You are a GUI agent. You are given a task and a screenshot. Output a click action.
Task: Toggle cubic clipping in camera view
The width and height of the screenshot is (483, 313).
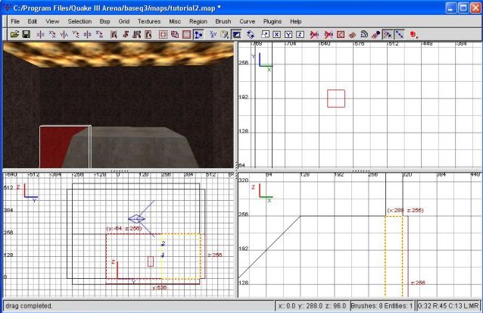tap(236, 35)
